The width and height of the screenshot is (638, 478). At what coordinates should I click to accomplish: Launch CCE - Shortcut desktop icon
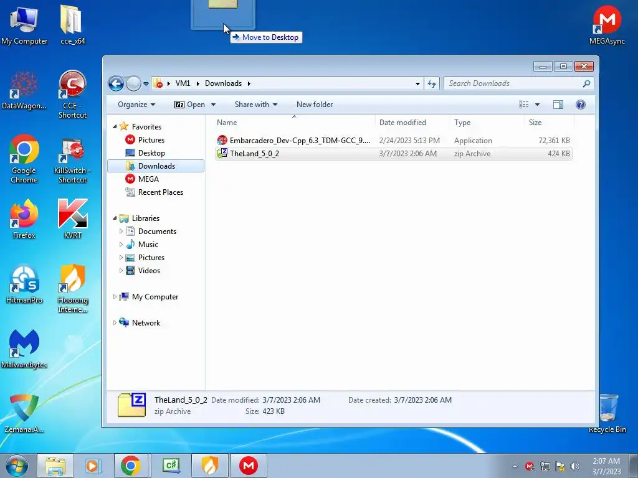pos(72,95)
